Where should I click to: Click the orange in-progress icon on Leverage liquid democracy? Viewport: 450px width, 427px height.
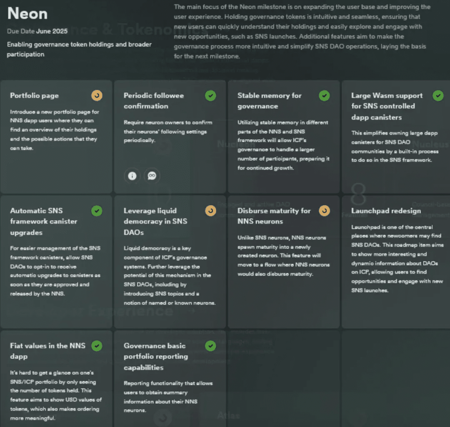[210, 211]
